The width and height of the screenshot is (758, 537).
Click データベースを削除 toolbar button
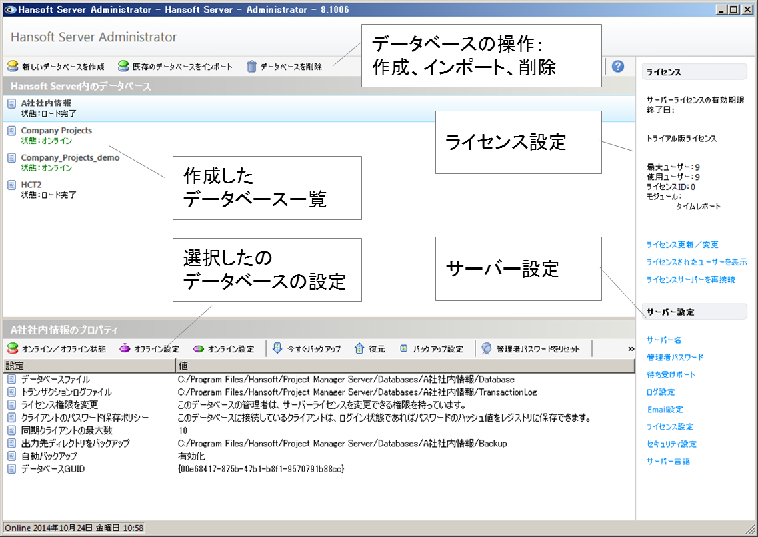[284, 66]
